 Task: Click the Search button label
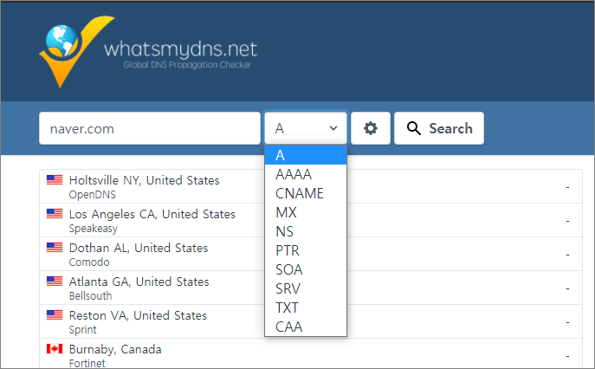(x=451, y=128)
